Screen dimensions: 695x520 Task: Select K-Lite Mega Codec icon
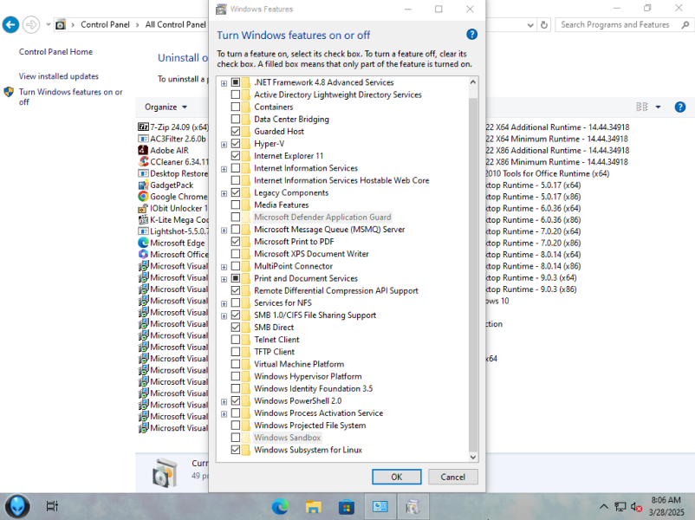(143, 219)
